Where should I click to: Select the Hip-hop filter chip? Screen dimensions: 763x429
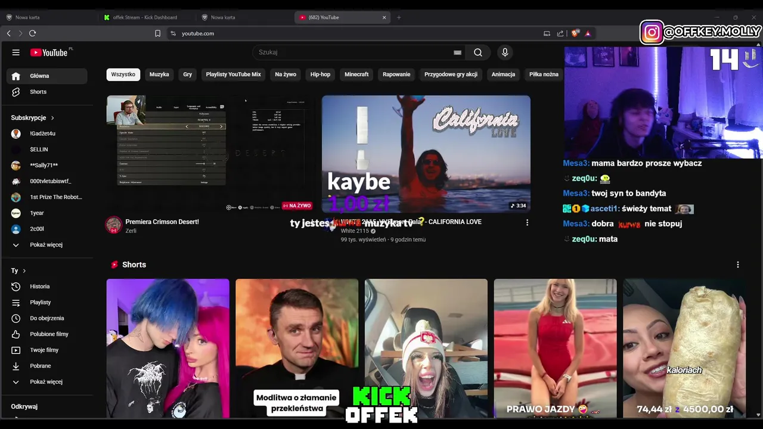tap(320, 74)
